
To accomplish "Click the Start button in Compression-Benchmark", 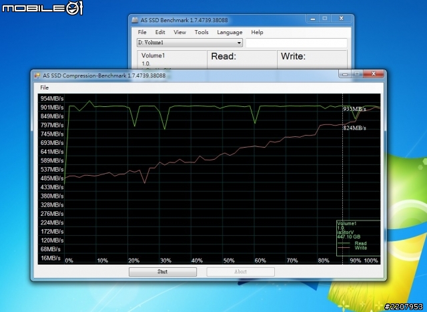I will pyautogui.click(x=163, y=272).
